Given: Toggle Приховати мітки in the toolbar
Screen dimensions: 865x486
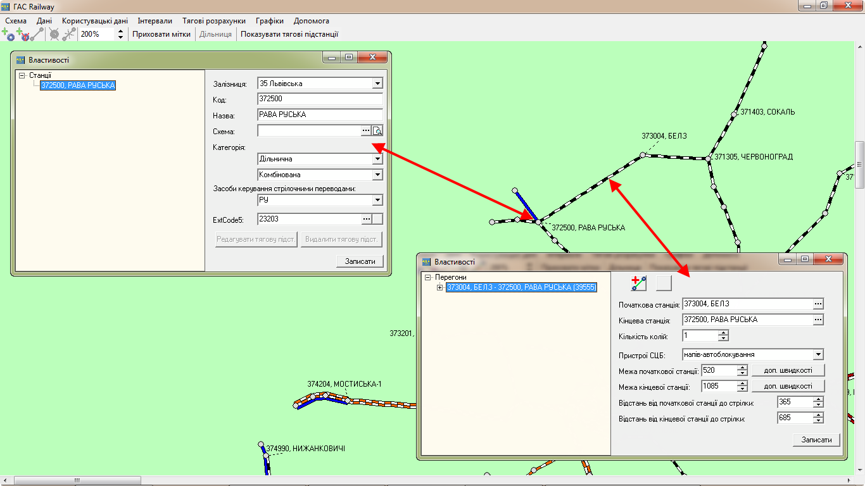Looking at the screenshot, I should (161, 34).
